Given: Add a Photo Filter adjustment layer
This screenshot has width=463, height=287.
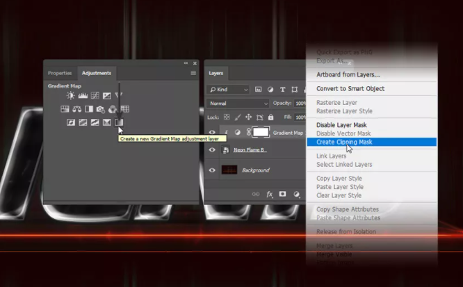Looking at the screenshot, I should 101,109.
